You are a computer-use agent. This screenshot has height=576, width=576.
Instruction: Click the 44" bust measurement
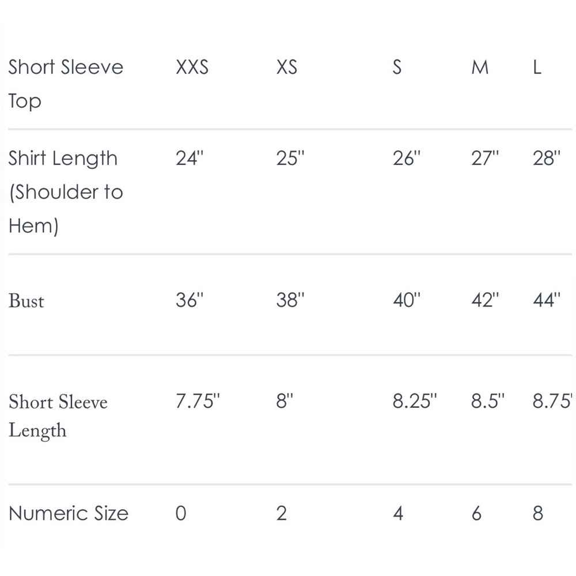click(547, 300)
